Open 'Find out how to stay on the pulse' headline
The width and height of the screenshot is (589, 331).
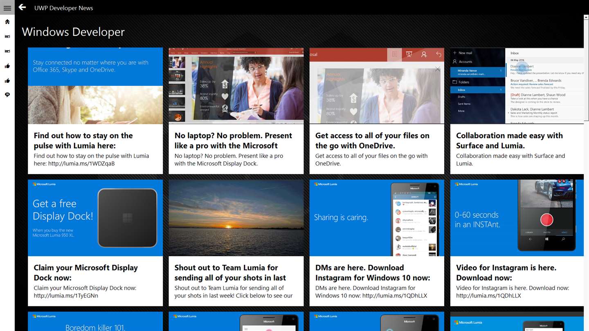click(83, 141)
